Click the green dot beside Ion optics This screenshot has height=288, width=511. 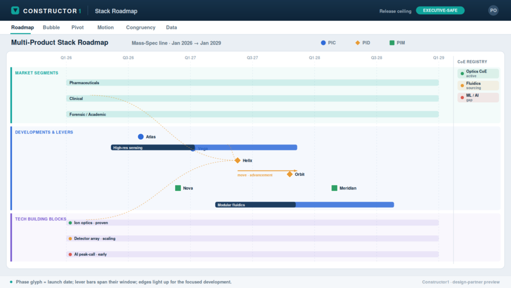[x=70, y=223]
